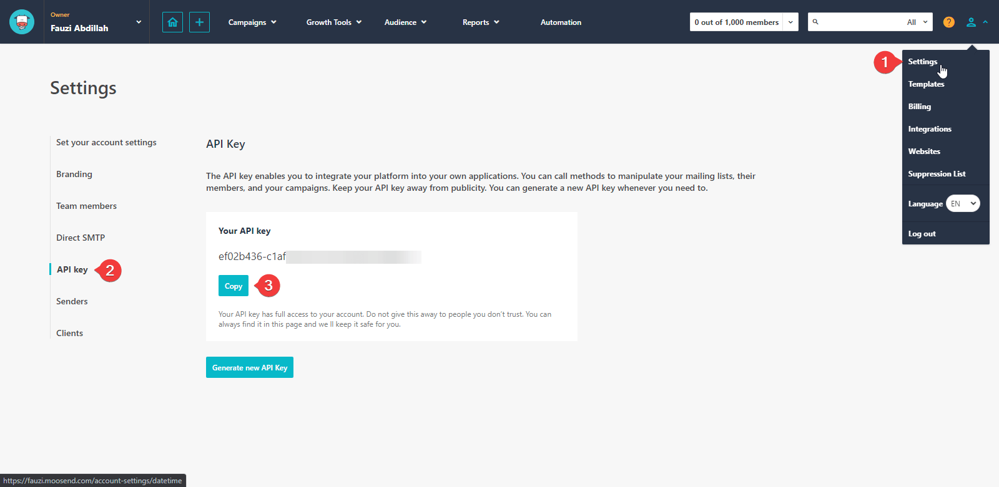Expand the Reports menu
999x487 pixels.
481,22
